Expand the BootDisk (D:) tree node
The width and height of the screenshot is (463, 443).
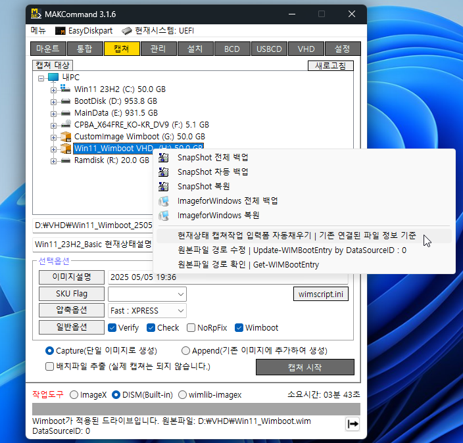(x=53, y=102)
